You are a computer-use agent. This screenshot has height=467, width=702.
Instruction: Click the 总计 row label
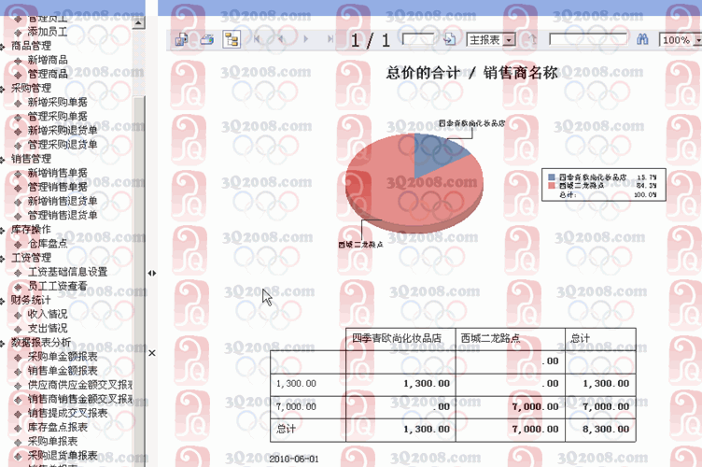click(286, 429)
